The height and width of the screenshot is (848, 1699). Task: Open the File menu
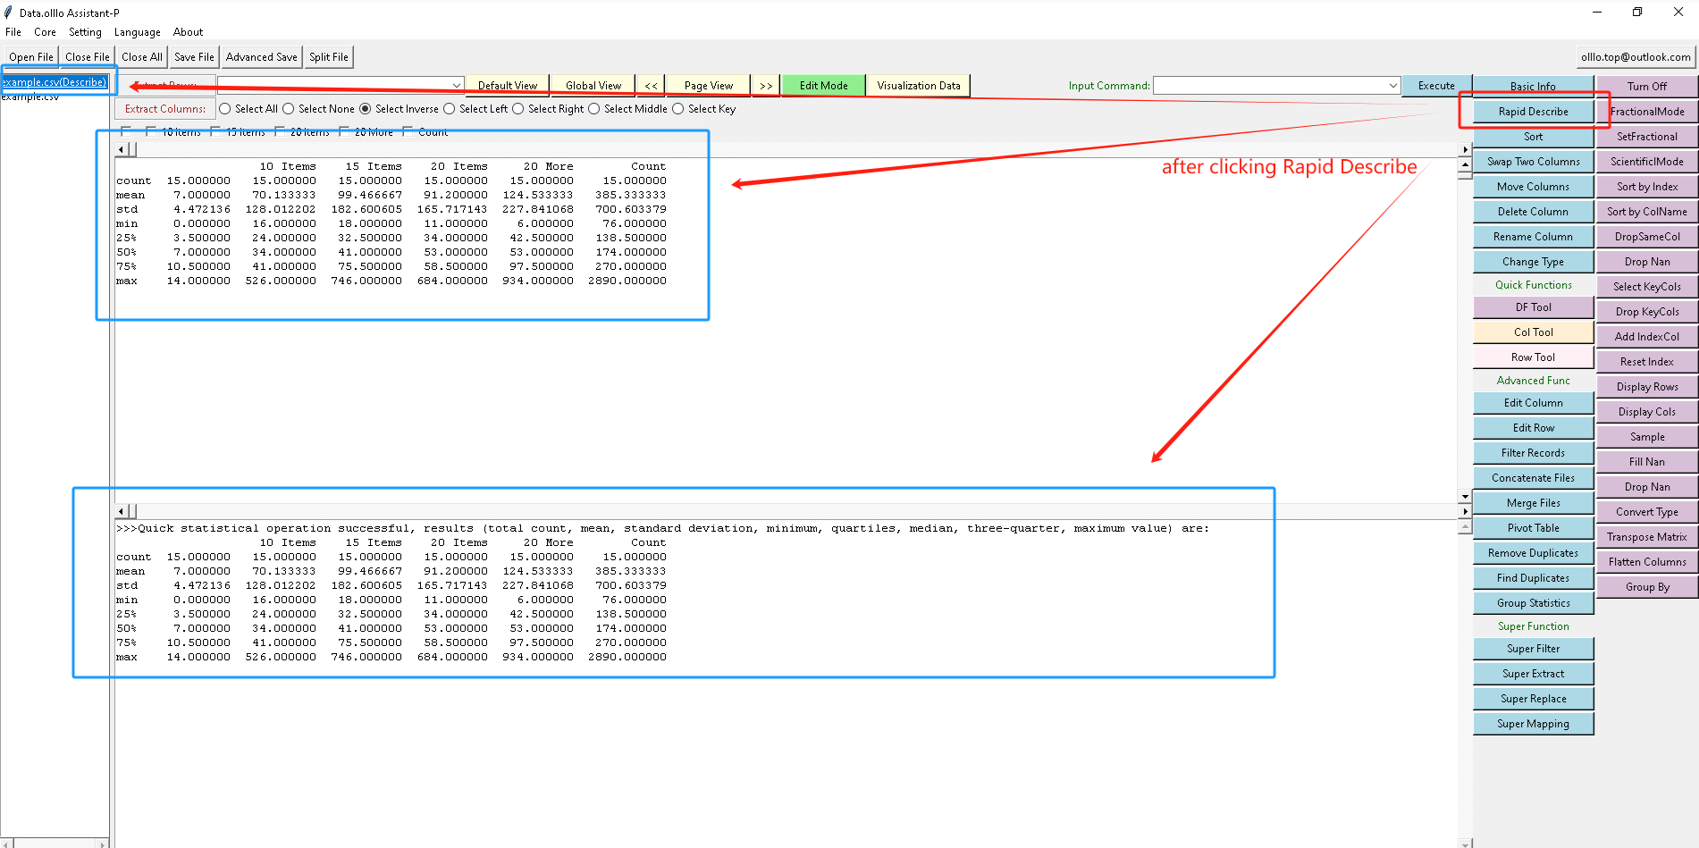13,32
